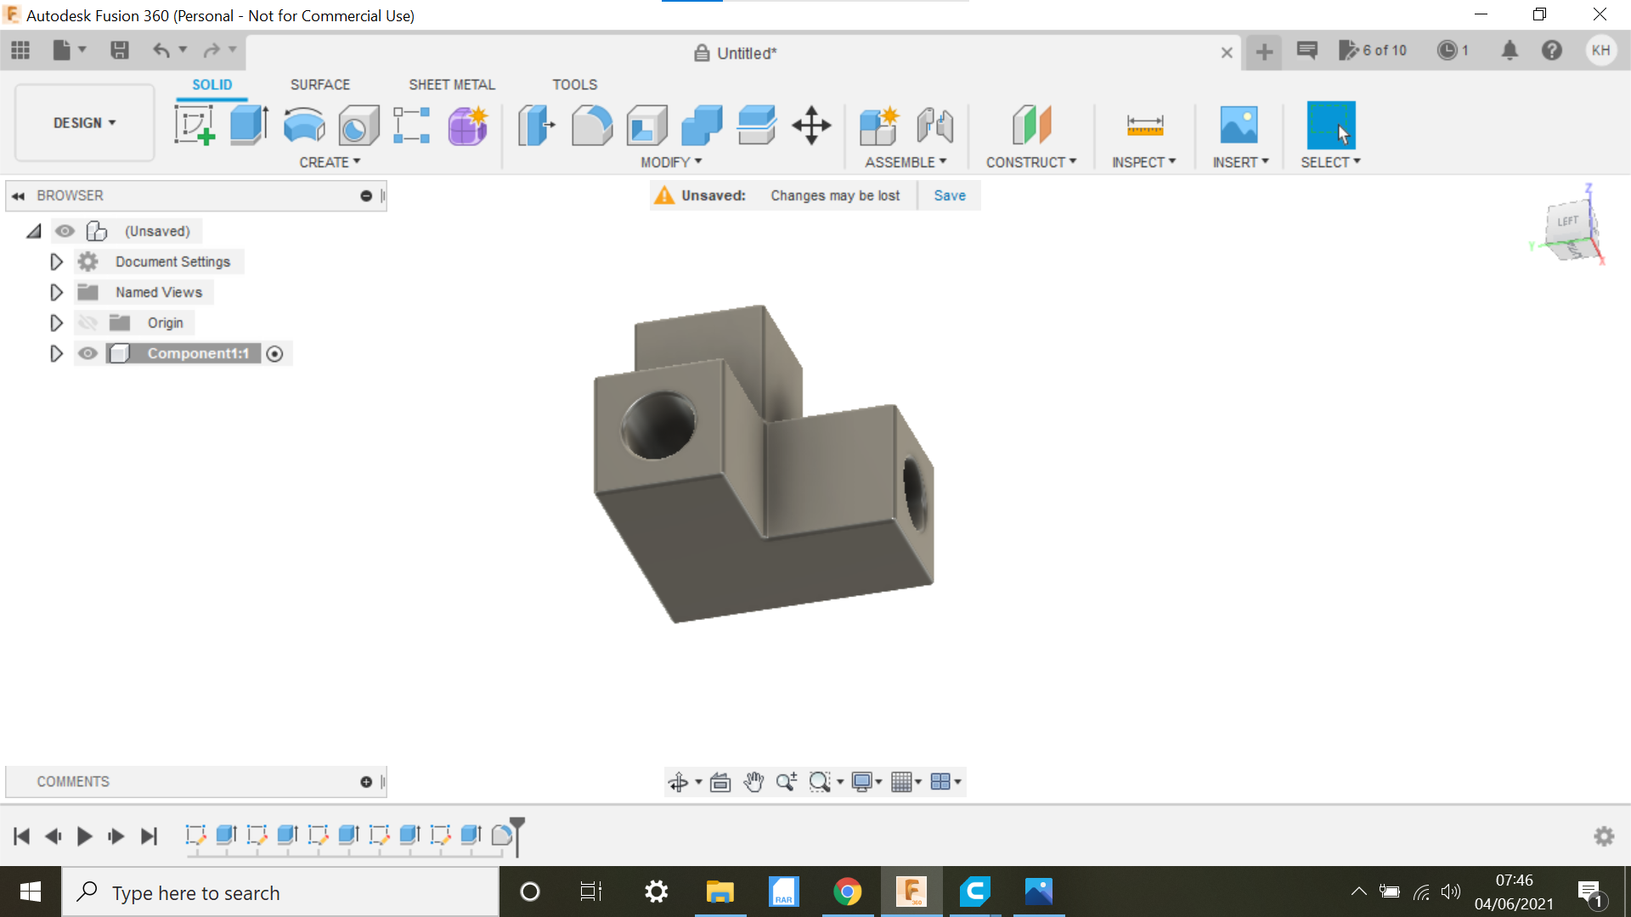Open the ASSEMBLE dropdown menu

click(x=906, y=162)
